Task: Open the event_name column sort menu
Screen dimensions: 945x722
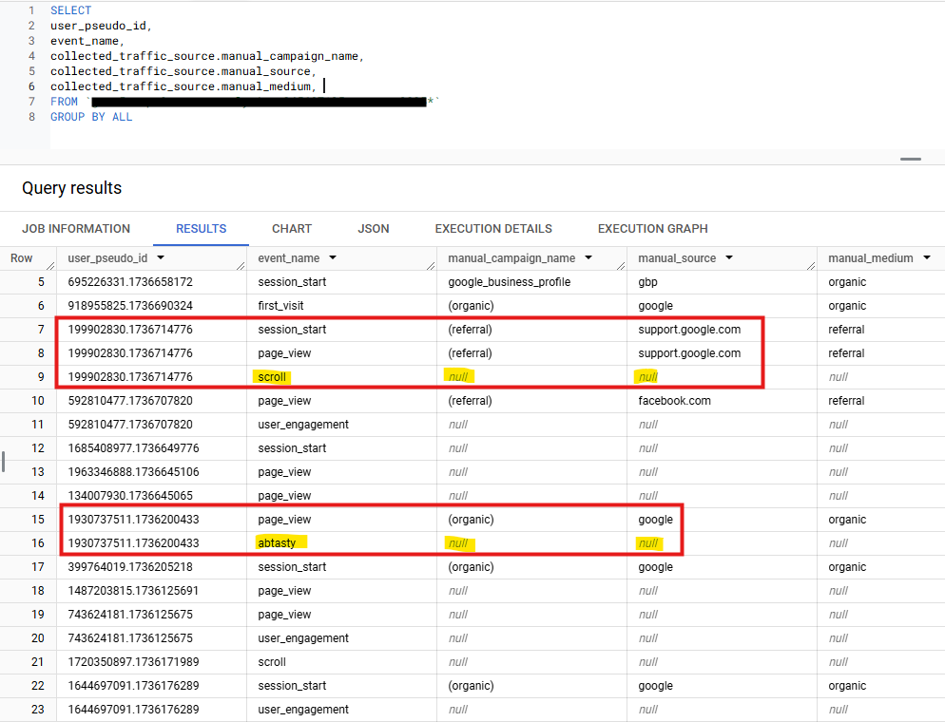Action: pyautogui.click(x=333, y=258)
